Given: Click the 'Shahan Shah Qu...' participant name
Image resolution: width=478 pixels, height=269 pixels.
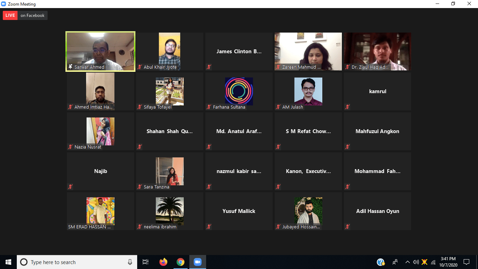Looking at the screenshot, I should pos(170,131).
